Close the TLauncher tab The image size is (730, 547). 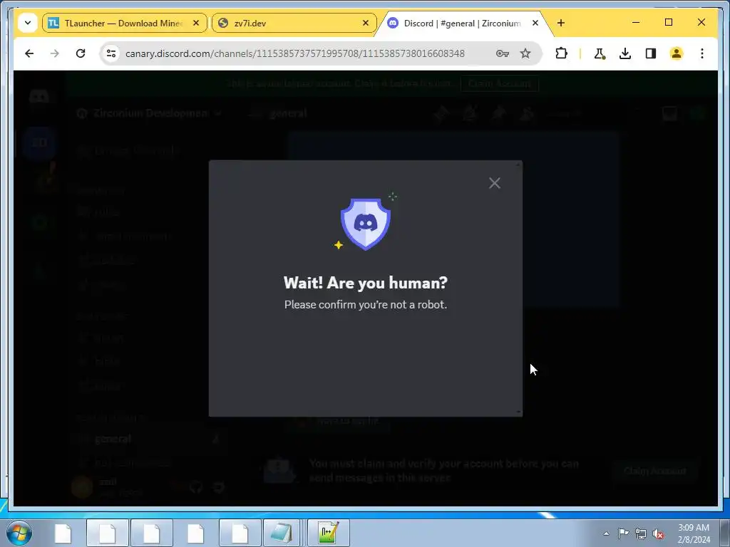[196, 23]
